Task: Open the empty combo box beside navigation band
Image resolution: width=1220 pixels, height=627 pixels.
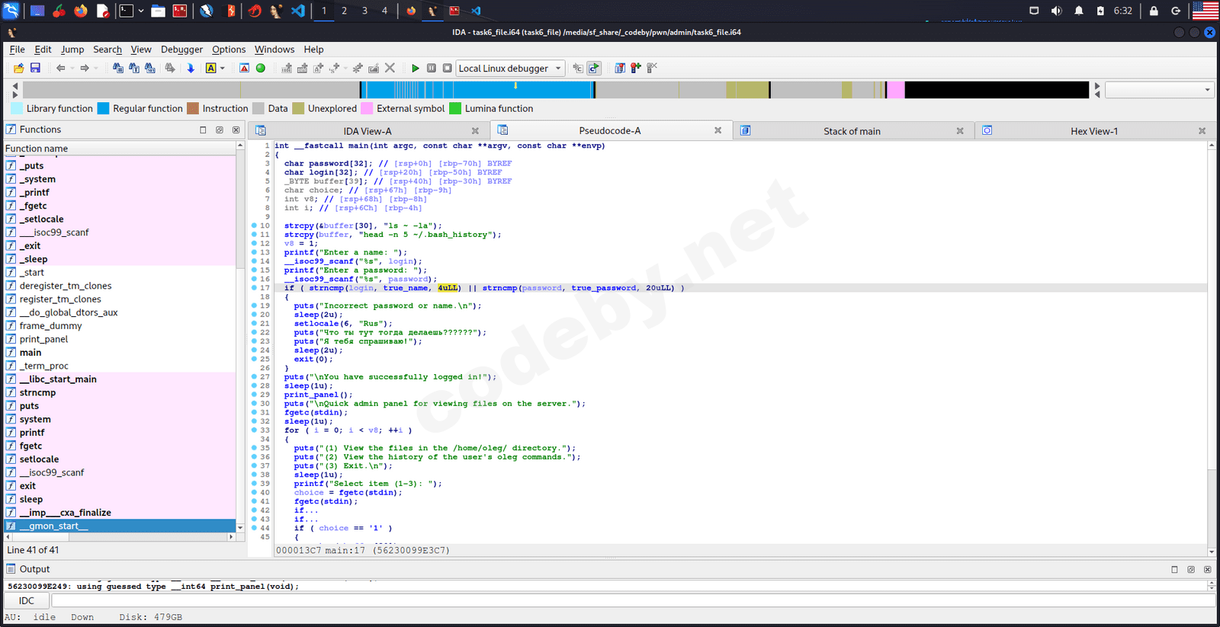Action: point(1158,90)
